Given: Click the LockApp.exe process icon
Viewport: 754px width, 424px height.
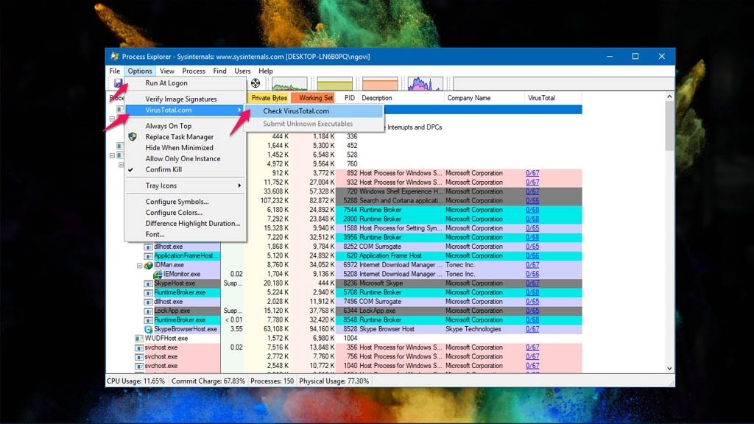Looking at the screenshot, I should 149,311.
